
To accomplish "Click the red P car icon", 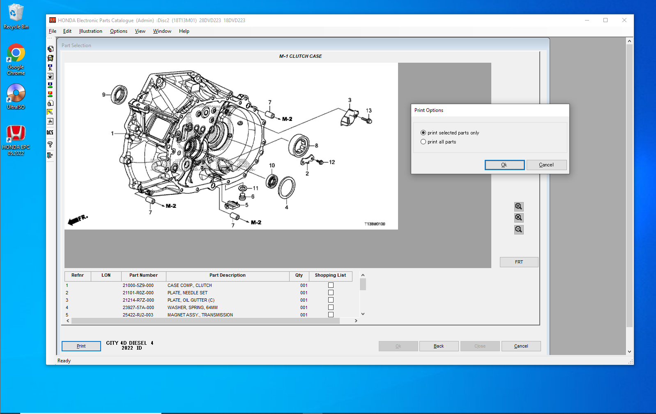I will 50,94.
